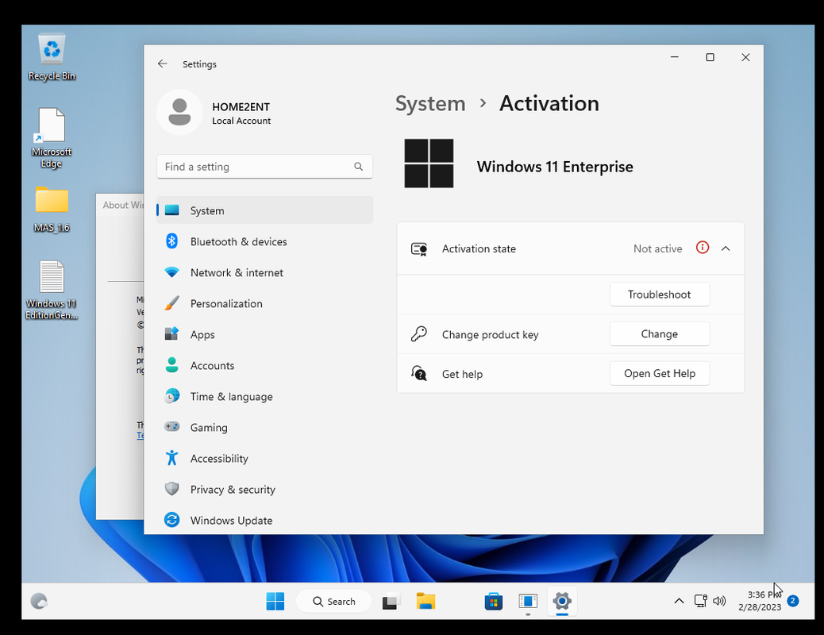Click the HOME2ENT user account avatar

coord(179,113)
